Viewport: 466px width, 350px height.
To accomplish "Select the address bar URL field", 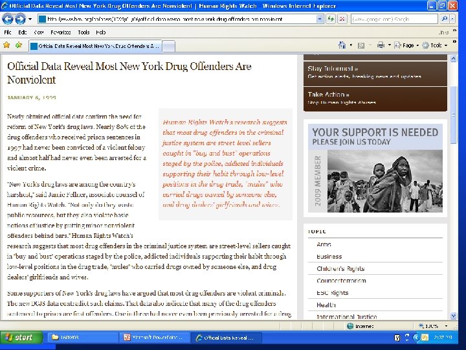I will pos(177,19).
